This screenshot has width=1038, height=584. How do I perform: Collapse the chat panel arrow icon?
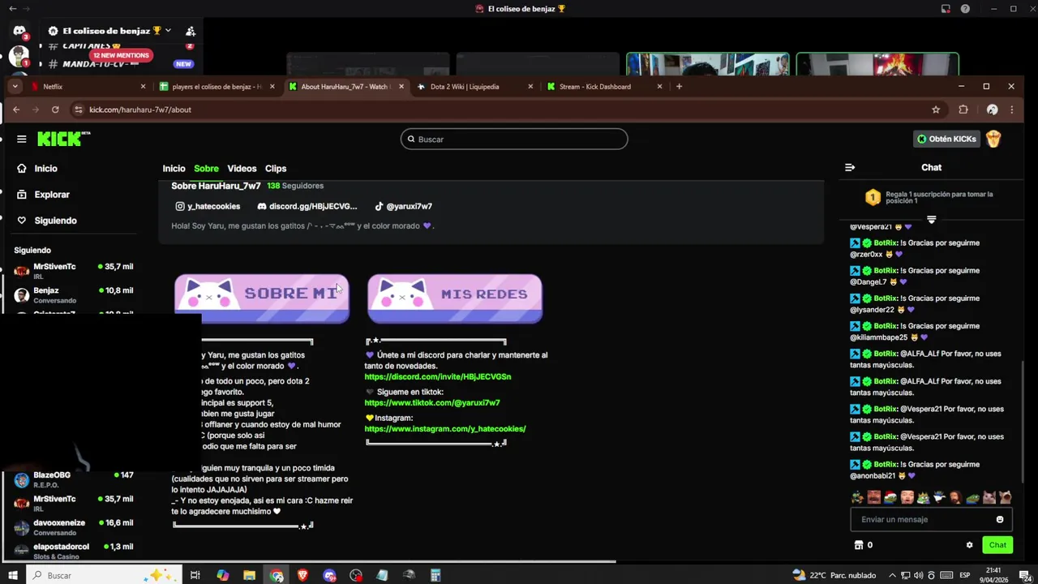click(x=850, y=168)
